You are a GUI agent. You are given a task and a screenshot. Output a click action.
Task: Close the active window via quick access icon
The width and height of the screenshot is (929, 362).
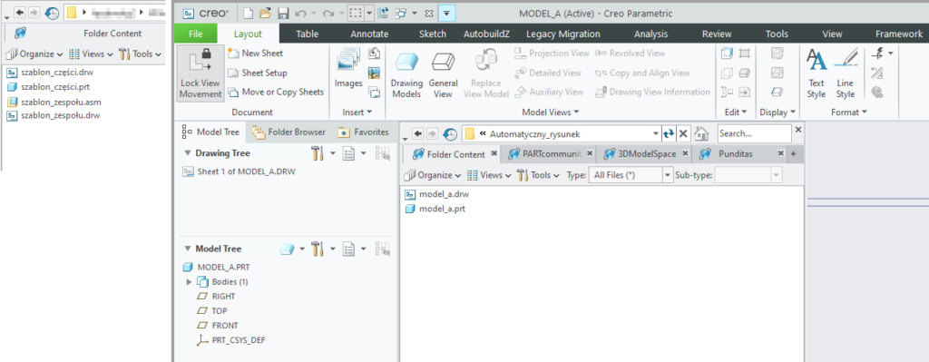click(x=429, y=13)
